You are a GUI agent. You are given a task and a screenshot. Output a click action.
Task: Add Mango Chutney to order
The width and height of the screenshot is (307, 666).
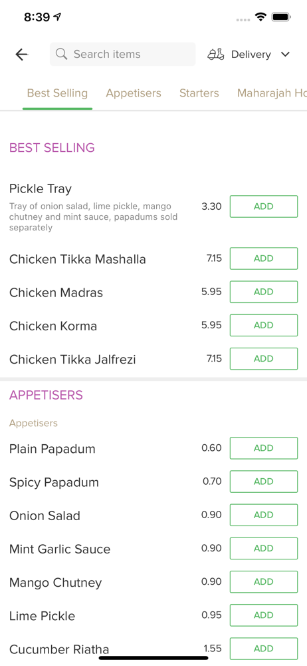(x=264, y=582)
